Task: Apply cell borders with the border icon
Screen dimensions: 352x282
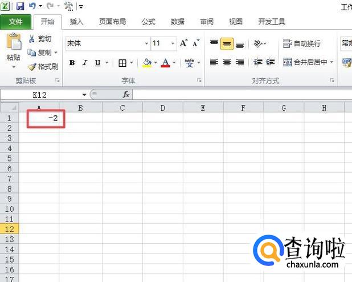Action: [x=122, y=63]
